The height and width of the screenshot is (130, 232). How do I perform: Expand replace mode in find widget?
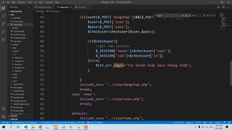coord(155,16)
